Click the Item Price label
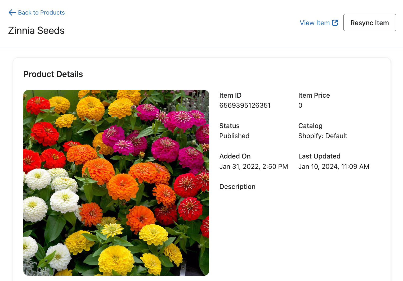 314,95
